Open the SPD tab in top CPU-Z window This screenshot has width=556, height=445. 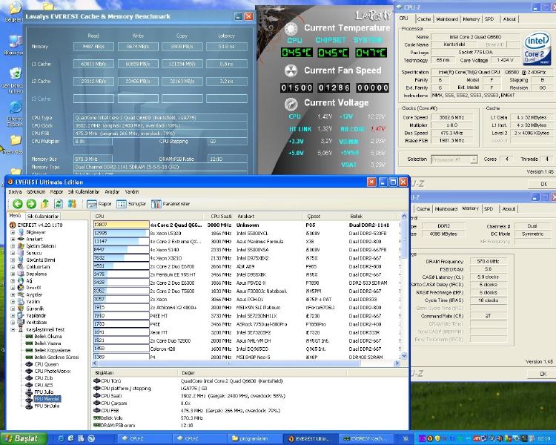pyautogui.click(x=489, y=19)
